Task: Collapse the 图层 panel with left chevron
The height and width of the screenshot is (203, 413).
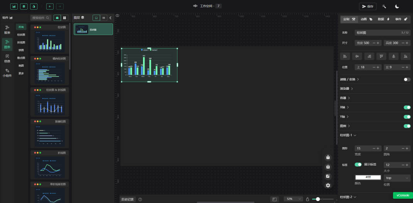Action: coord(110,18)
